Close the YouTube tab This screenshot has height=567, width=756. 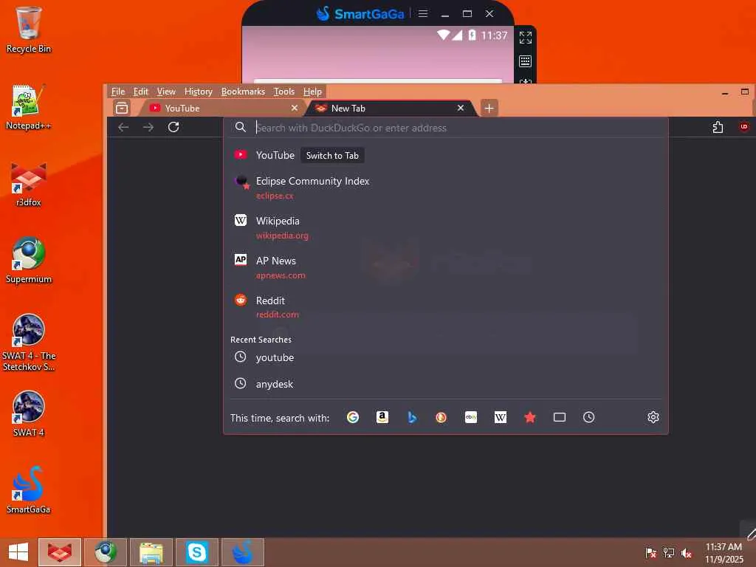click(295, 108)
